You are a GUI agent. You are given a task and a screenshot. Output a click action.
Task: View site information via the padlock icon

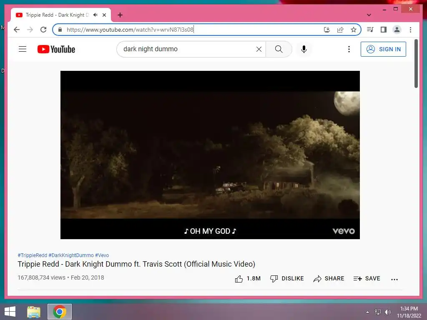click(60, 30)
